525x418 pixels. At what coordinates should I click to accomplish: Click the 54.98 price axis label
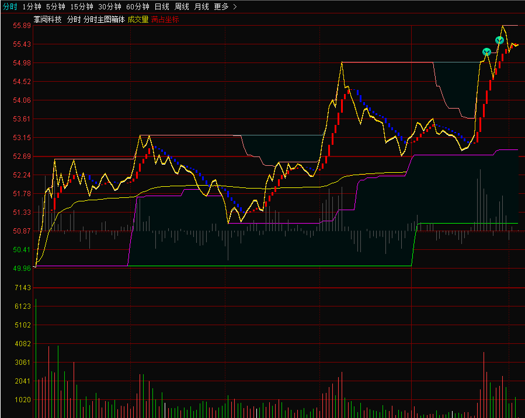(22, 63)
